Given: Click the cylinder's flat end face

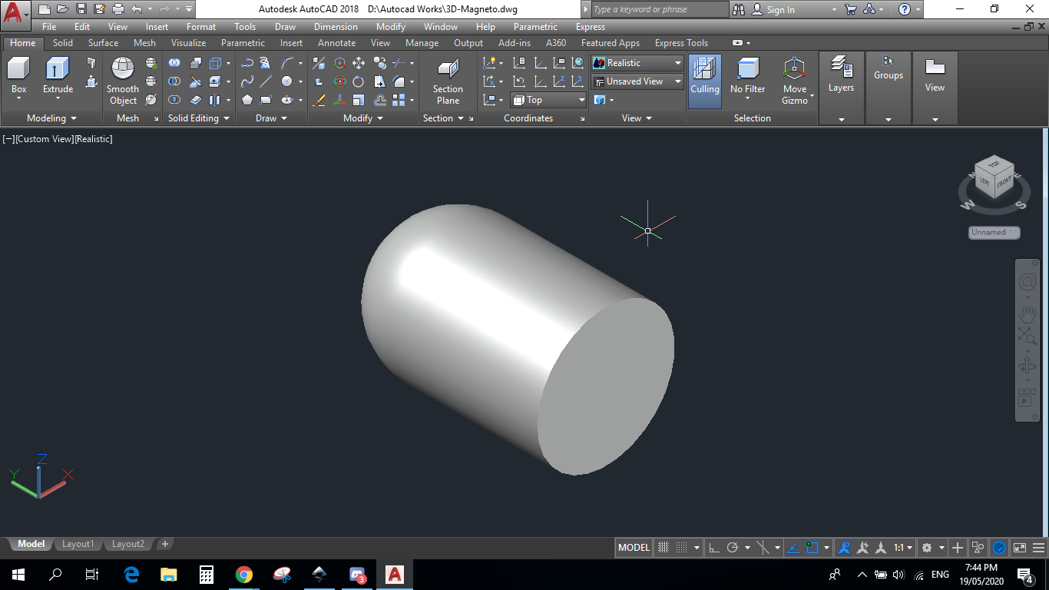Looking at the screenshot, I should pos(605,386).
